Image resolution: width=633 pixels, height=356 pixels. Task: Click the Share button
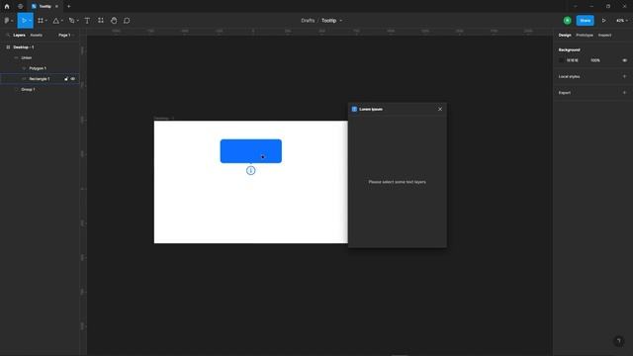(x=585, y=20)
